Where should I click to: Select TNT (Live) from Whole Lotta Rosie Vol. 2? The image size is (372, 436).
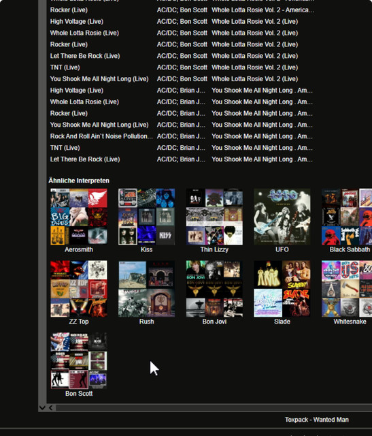pos(182,67)
